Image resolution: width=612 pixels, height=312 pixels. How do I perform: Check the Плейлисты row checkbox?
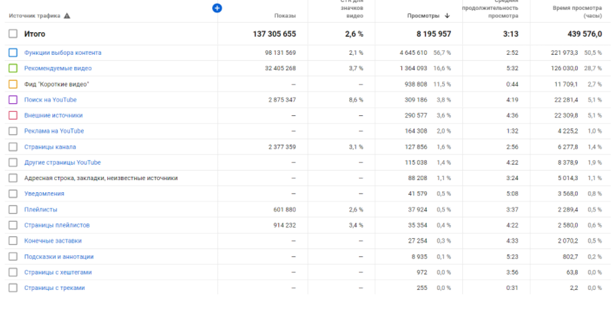(13, 210)
